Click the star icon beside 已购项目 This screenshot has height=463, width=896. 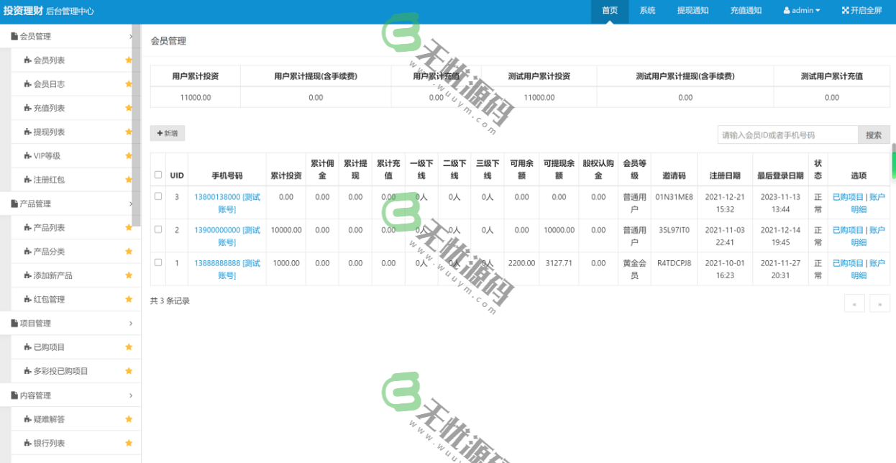tap(129, 347)
